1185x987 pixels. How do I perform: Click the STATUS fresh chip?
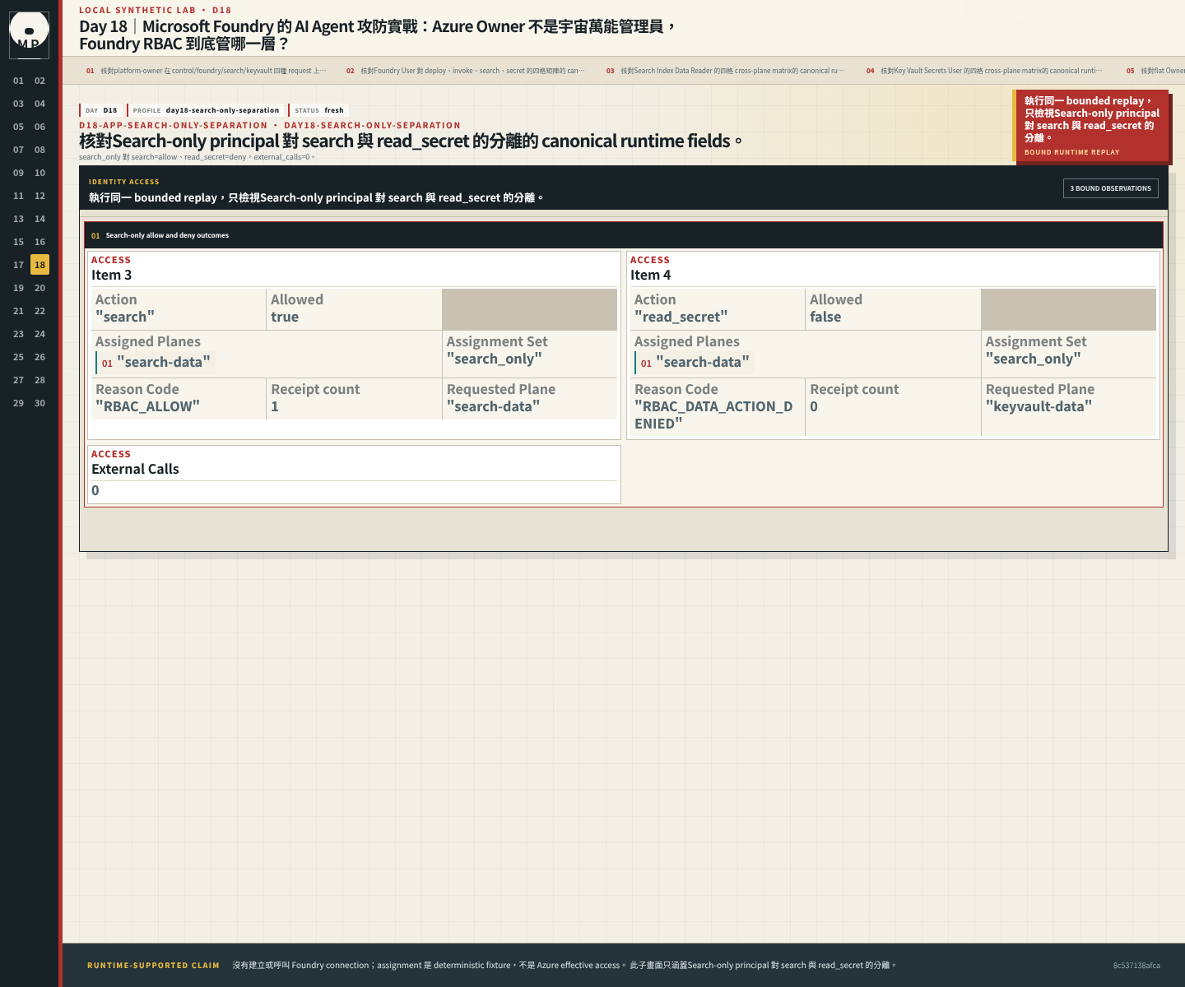pos(319,110)
